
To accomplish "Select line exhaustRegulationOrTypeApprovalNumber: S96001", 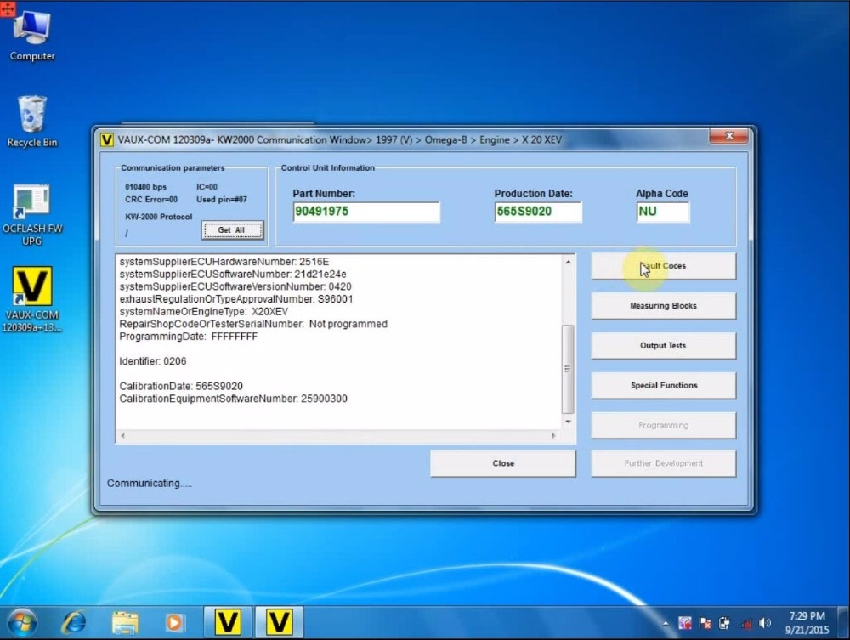I will [235, 299].
